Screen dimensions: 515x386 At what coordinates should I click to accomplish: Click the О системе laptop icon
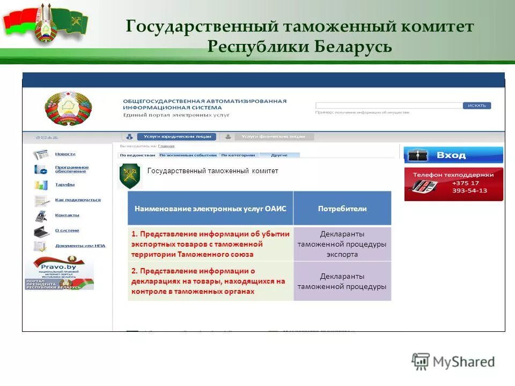[x=40, y=231]
